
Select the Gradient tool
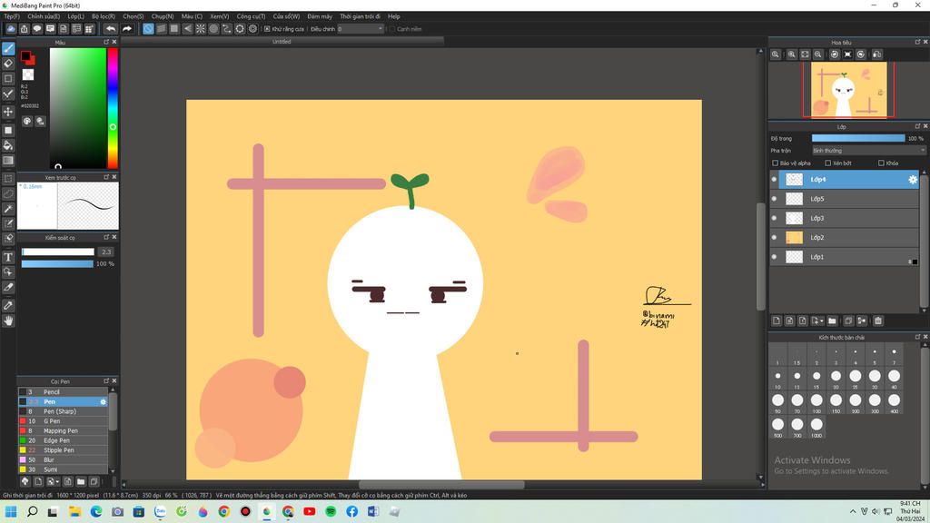pos(8,161)
